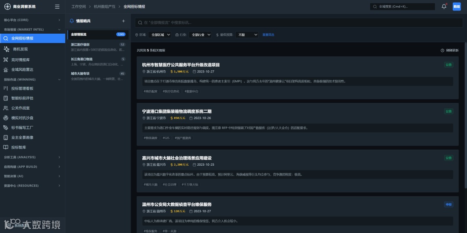Select the 浙江医疗信创 sentinel feed
Screen dimensions: 467x233
coord(98,47)
